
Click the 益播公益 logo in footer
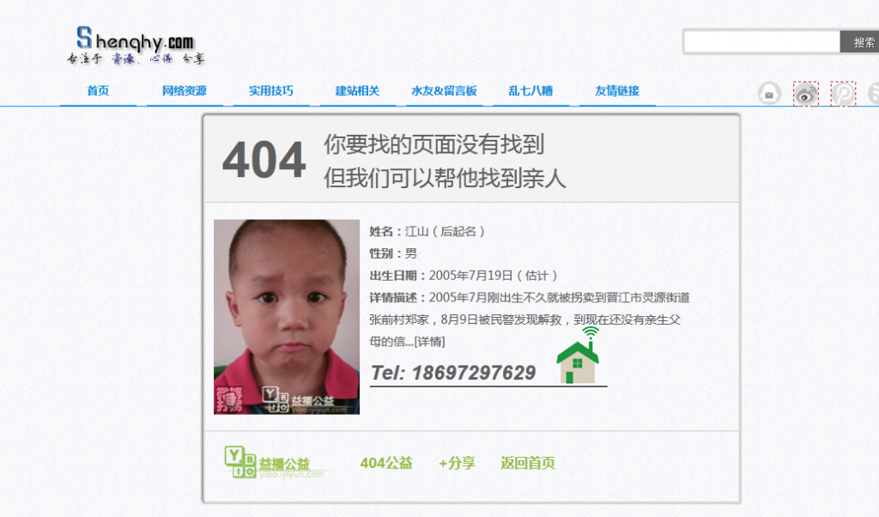tap(274, 463)
